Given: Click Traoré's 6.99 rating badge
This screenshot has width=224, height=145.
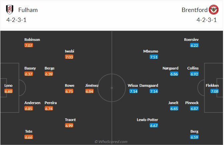Looking at the screenshot, I should [69, 125].
